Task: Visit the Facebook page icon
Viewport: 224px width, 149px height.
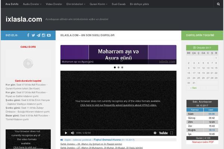Action: 28,35
